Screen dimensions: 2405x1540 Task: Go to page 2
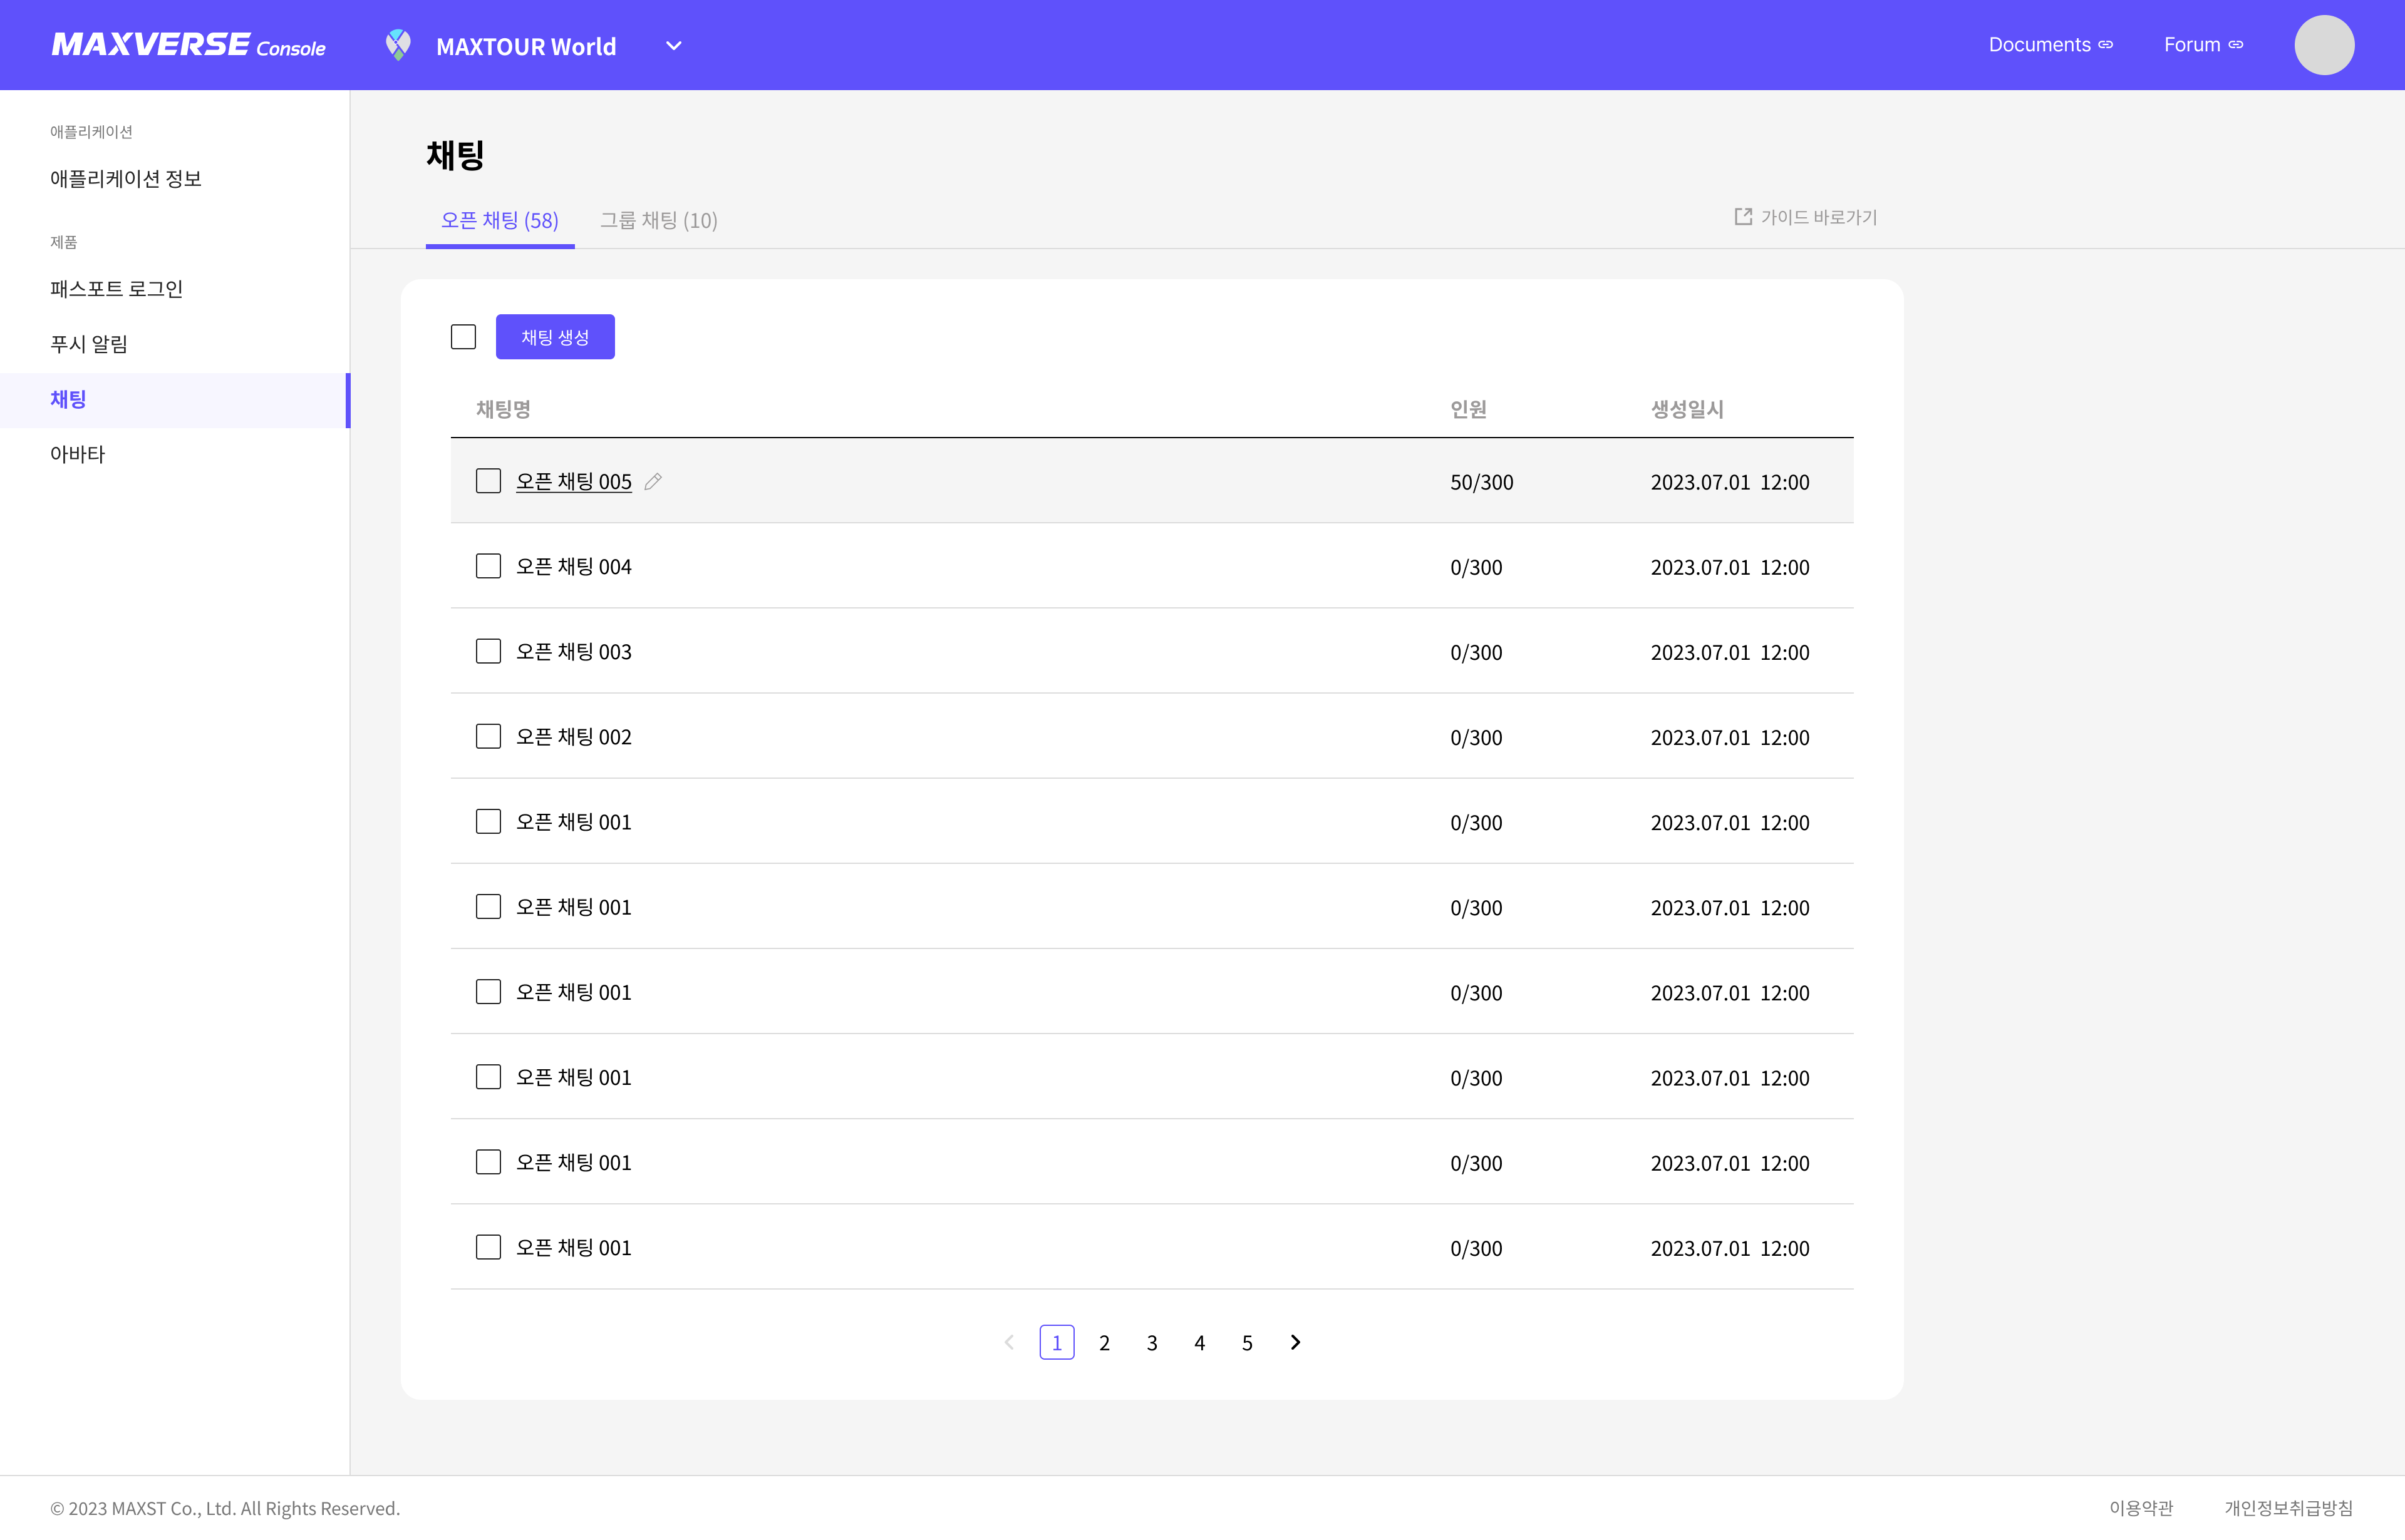[x=1104, y=1343]
